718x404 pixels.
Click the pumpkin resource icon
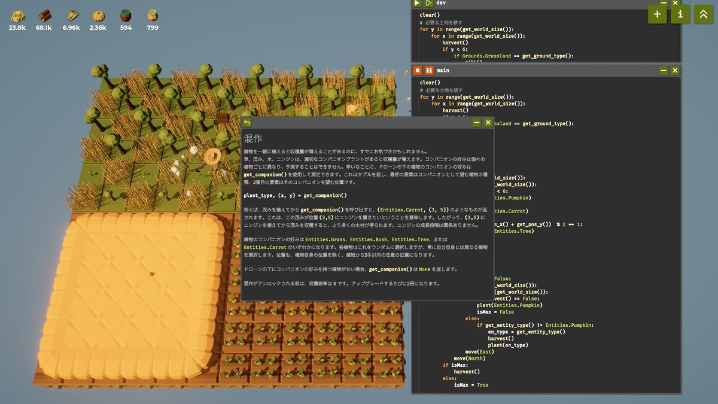(98, 16)
